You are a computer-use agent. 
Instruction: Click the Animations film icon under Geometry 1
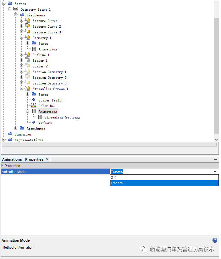coord(34,49)
